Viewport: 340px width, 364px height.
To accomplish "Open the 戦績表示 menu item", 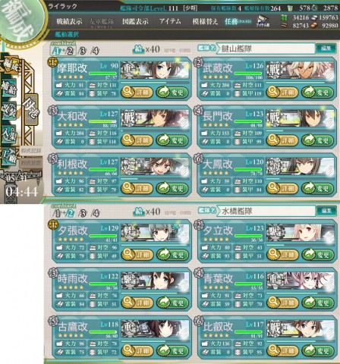I will [69, 21].
